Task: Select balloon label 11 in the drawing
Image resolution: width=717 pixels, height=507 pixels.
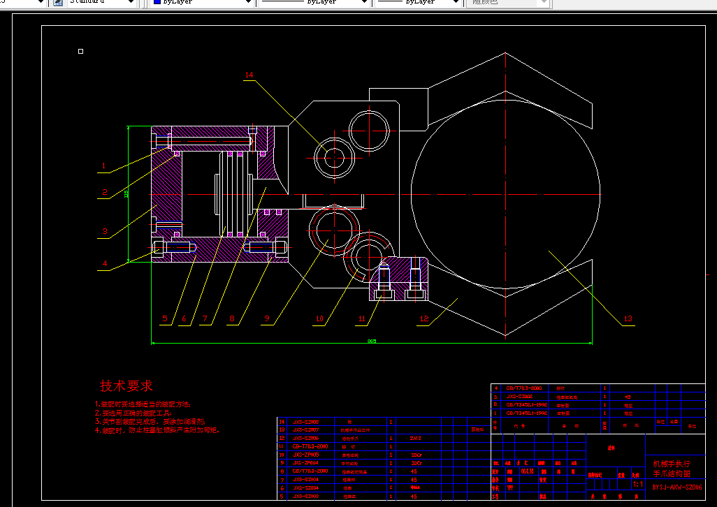Action: point(362,318)
